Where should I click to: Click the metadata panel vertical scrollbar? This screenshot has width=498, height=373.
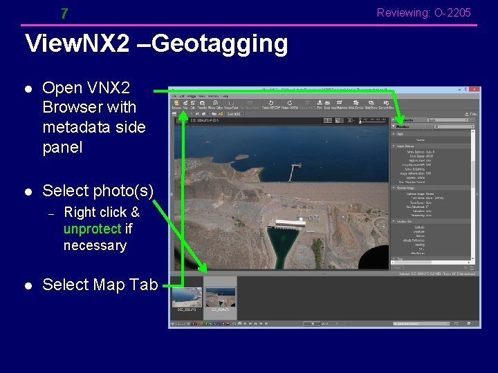[473, 195]
